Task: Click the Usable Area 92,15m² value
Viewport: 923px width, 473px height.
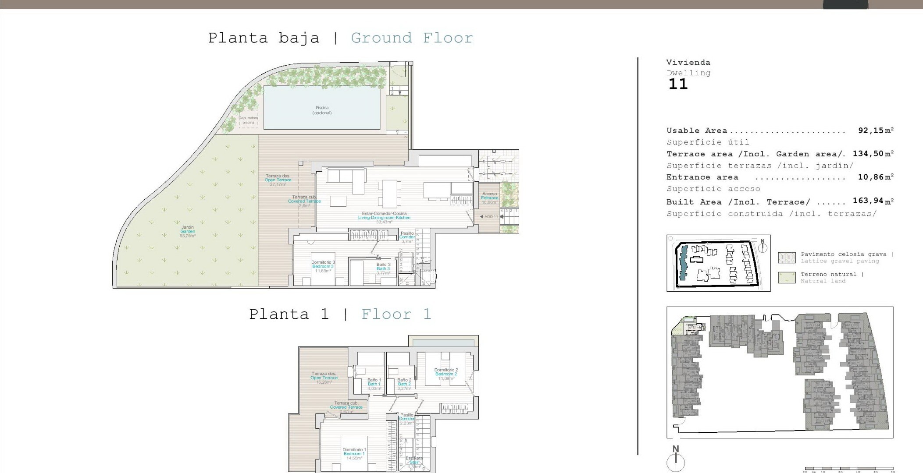Action: point(875,131)
